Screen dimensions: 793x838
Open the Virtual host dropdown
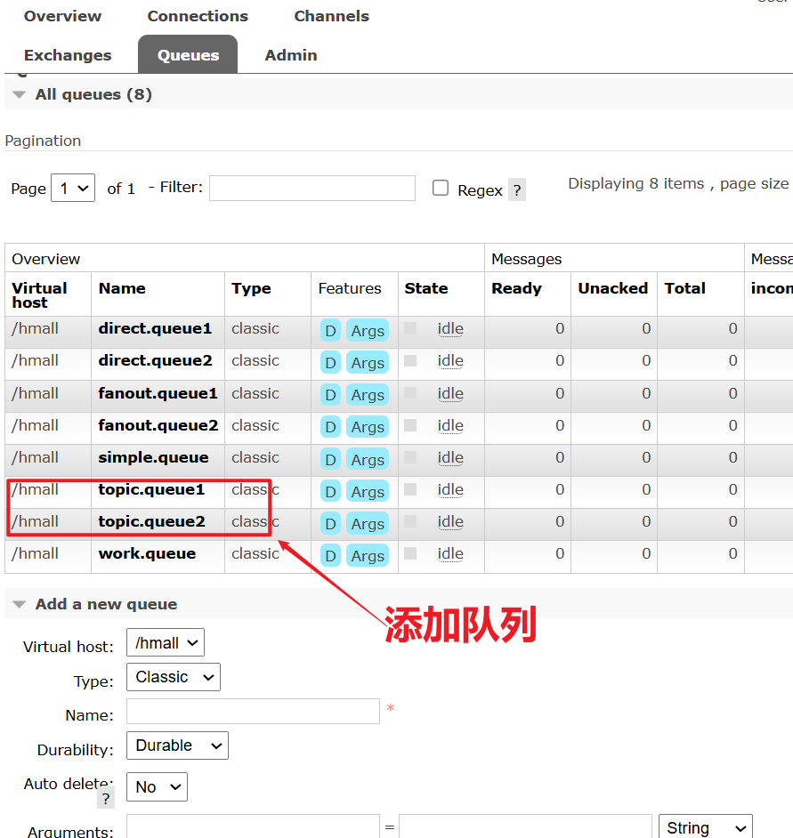click(166, 643)
